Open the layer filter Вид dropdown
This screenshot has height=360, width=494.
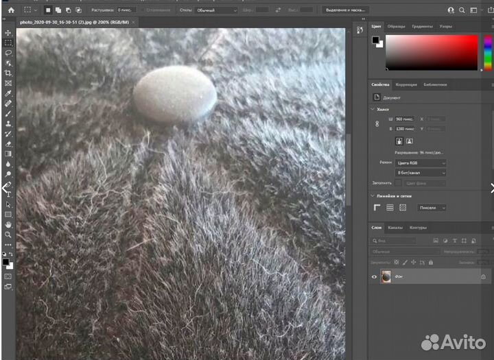click(x=394, y=241)
